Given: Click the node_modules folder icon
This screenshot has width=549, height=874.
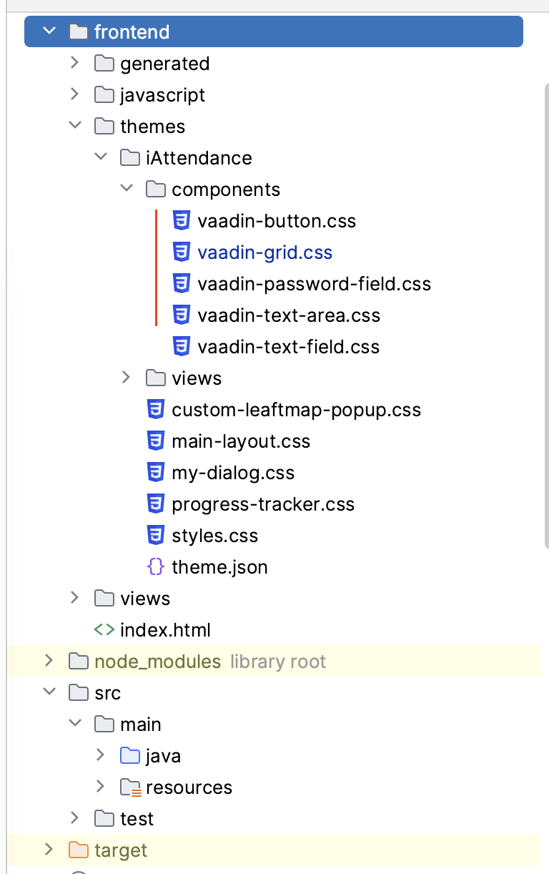Looking at the screenshot, I should (x=79, y=662).
